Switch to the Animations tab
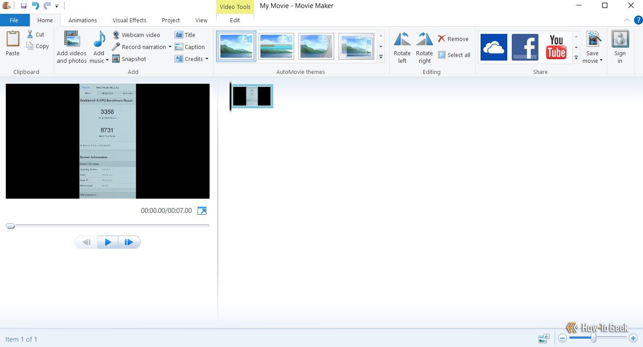This screenshot has width=643, height=347. 82,20
